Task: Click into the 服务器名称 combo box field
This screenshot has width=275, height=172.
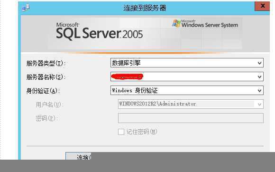Action: coord(187,76)
